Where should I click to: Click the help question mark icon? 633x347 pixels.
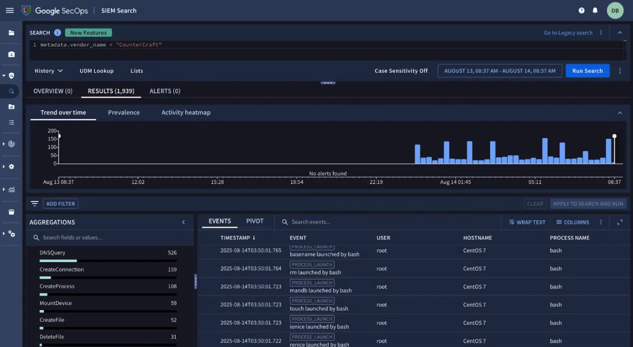point(581,11)
